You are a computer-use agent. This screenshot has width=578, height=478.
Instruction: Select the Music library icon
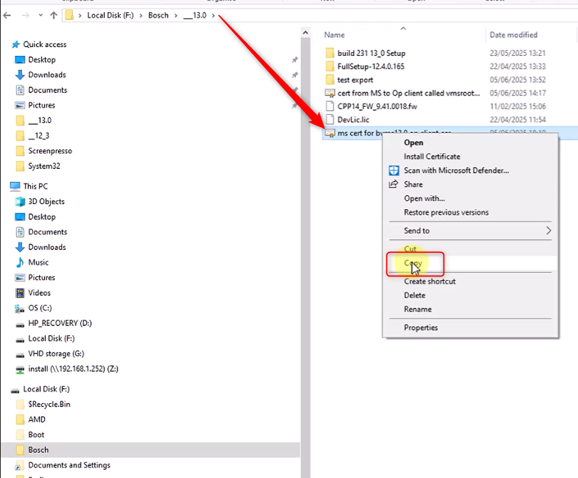click(20, 263)
